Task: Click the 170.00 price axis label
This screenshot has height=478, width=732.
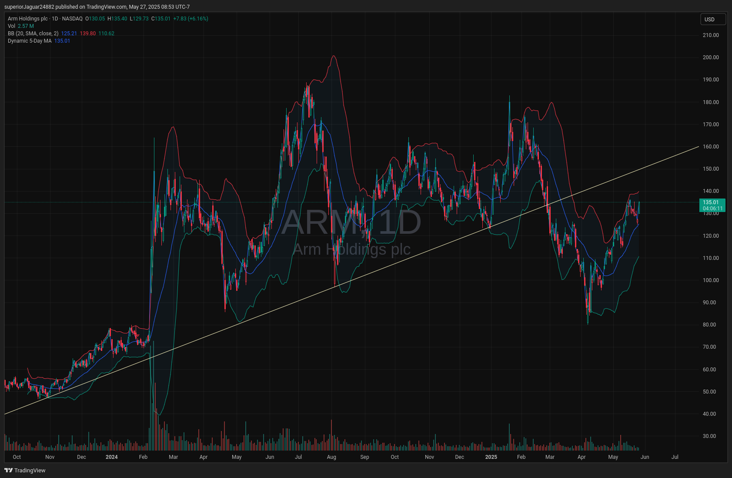Action: pos(711,125)
